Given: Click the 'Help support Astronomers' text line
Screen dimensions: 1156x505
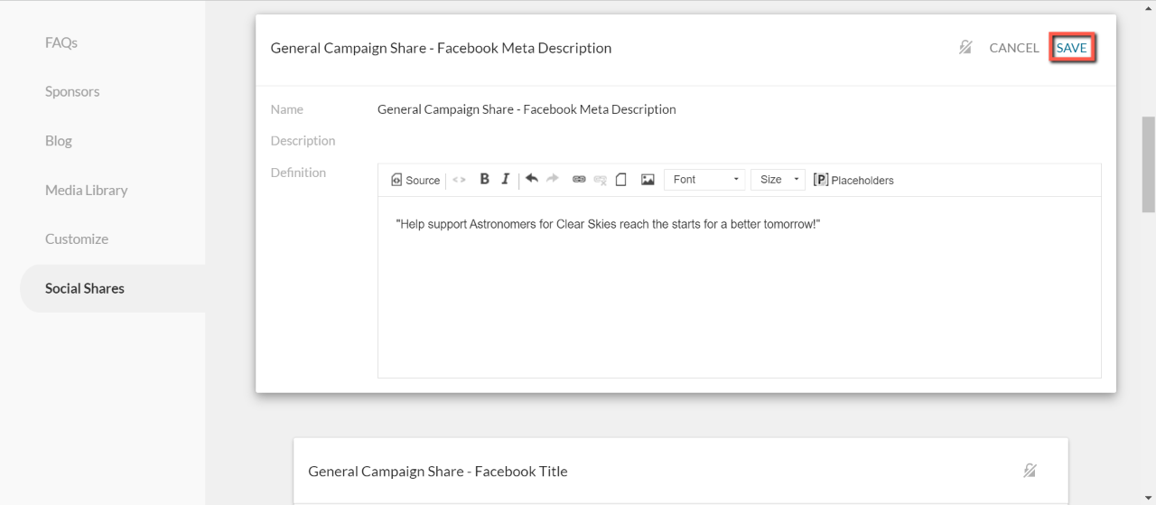Looking at the screenshot, I should tap(607, 223).
